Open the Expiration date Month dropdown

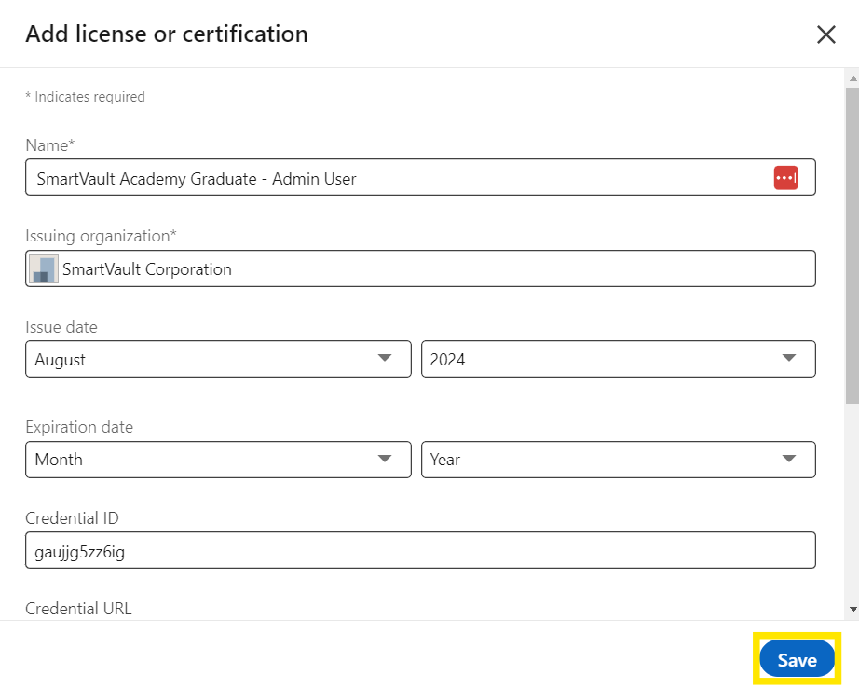(x=218, y=460)
